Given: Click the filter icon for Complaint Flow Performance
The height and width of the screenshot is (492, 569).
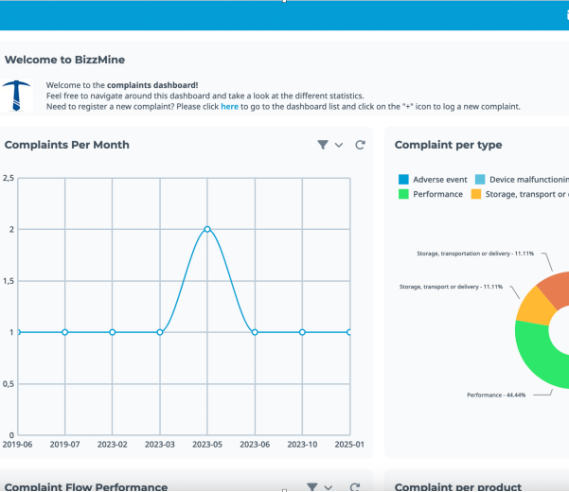Looking at the screenshot, I should click(312, 486).
